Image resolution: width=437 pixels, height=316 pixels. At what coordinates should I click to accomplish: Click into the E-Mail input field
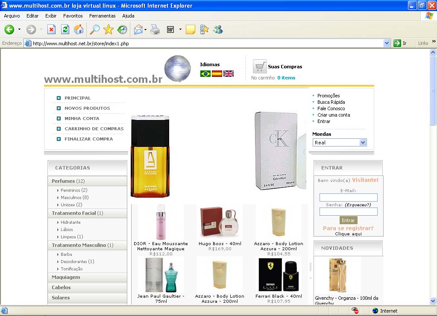pos(349,197)
